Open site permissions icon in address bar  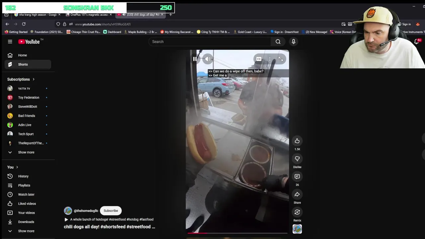point(71,24)
